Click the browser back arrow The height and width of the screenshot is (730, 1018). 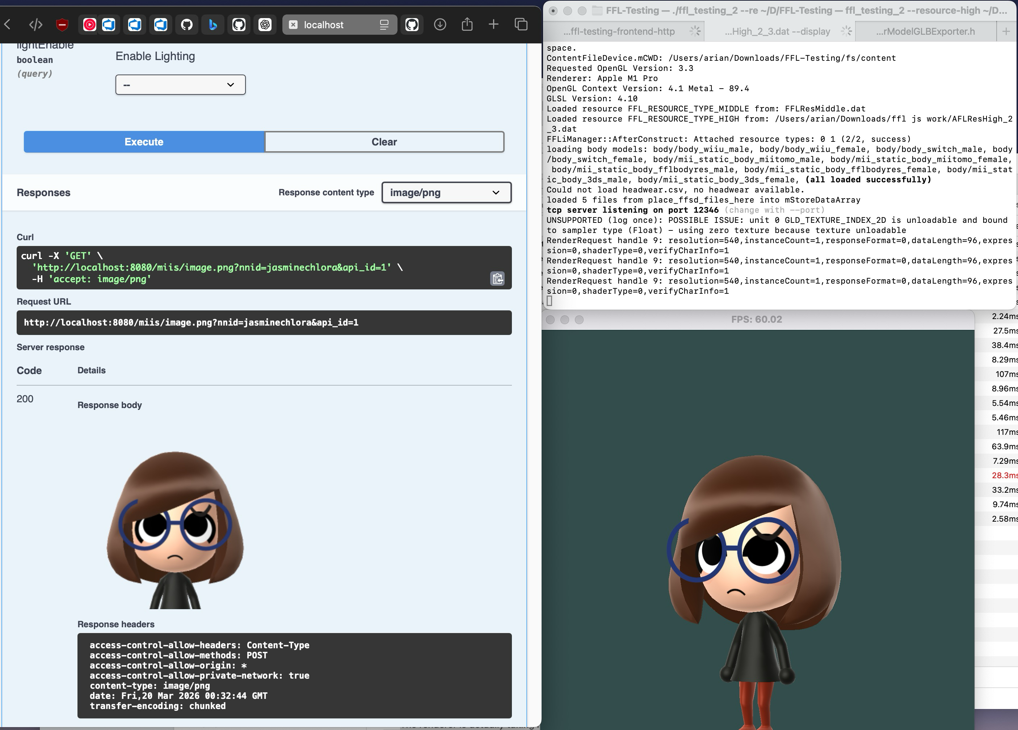click(8, 25)
